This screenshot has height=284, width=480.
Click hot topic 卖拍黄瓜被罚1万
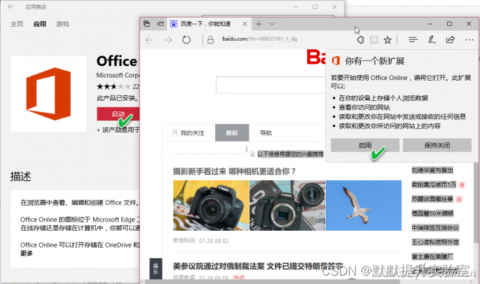pyautogui.click(x=434, y=184)
